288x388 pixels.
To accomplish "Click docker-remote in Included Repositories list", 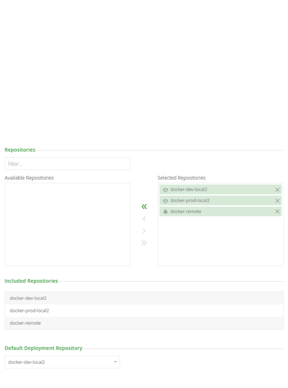I will (25, 323).
